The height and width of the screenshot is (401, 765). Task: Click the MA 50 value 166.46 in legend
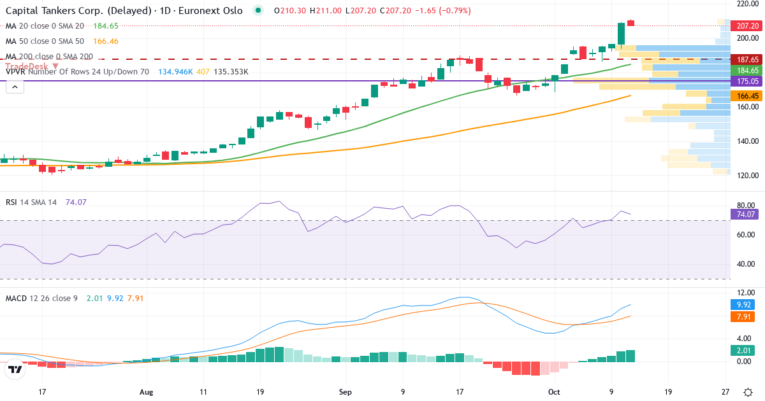106,41
